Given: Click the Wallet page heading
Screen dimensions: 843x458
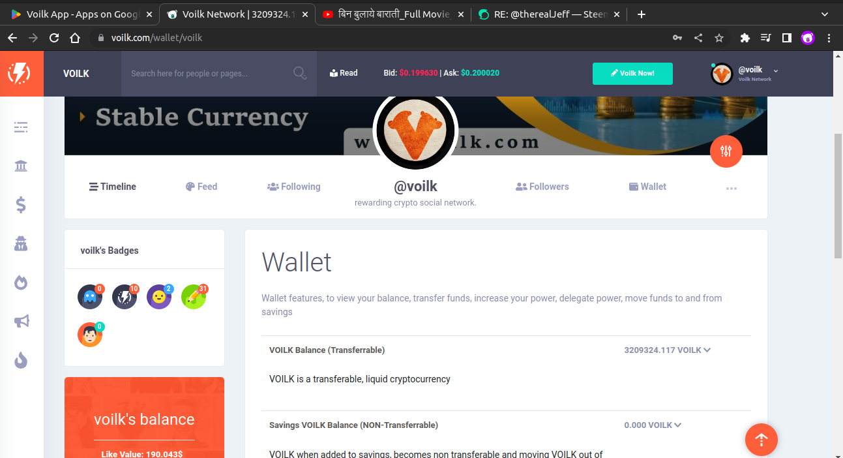Looking at the screenshot, I should click(x=297, y=262).
